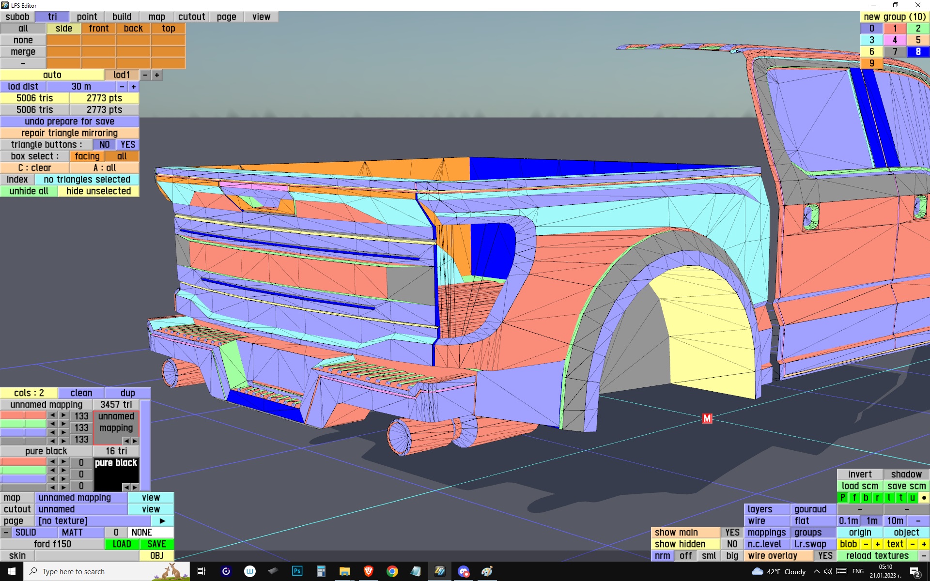The width and height of the screenshot is (930, 581).
Task: Toggle wire overlay YES button
Action: point(825,556)
